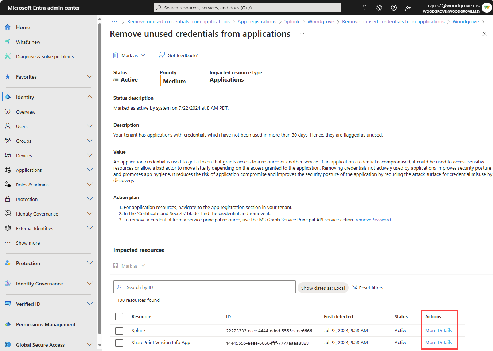Open More Details for SharePoint Version Info App
Screen dimensions: 493x351
[438, 343]
